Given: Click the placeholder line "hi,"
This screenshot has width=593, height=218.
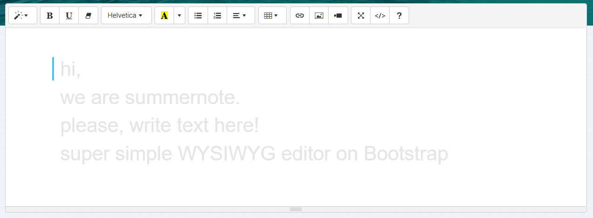Looking at the screenshot, I should tap(71, 70).
